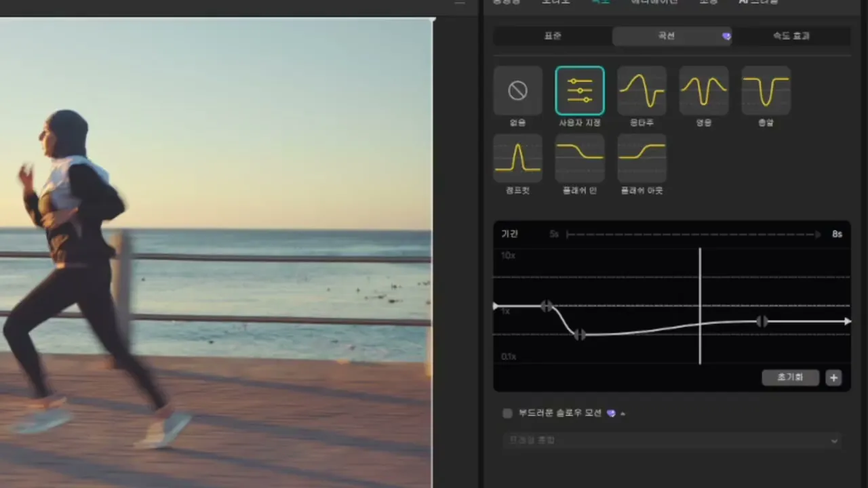Switch to the 표준 uniform speed tab
868x488 pixels.
(x=553, y=36)
